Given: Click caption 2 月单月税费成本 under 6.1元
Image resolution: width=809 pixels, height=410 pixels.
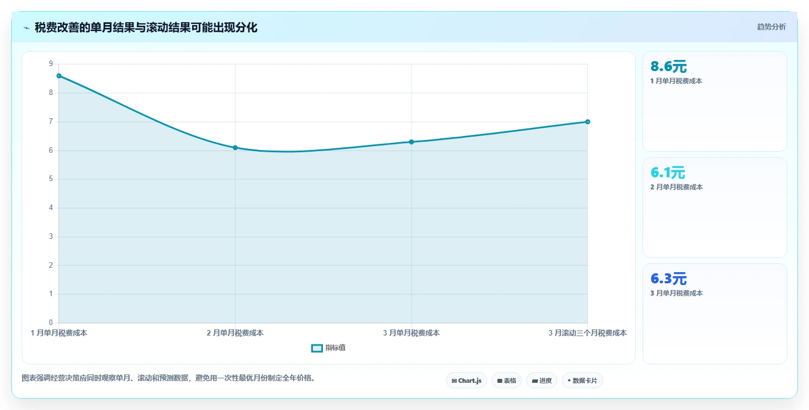Looking at the screenshot, I should [x=676, y=187].
